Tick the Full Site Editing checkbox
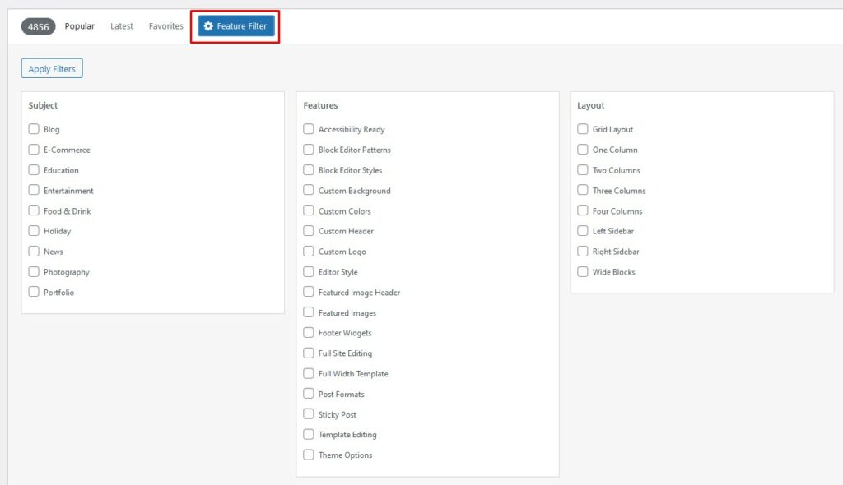This screenshot has height=485, width=843. (309, 353)
